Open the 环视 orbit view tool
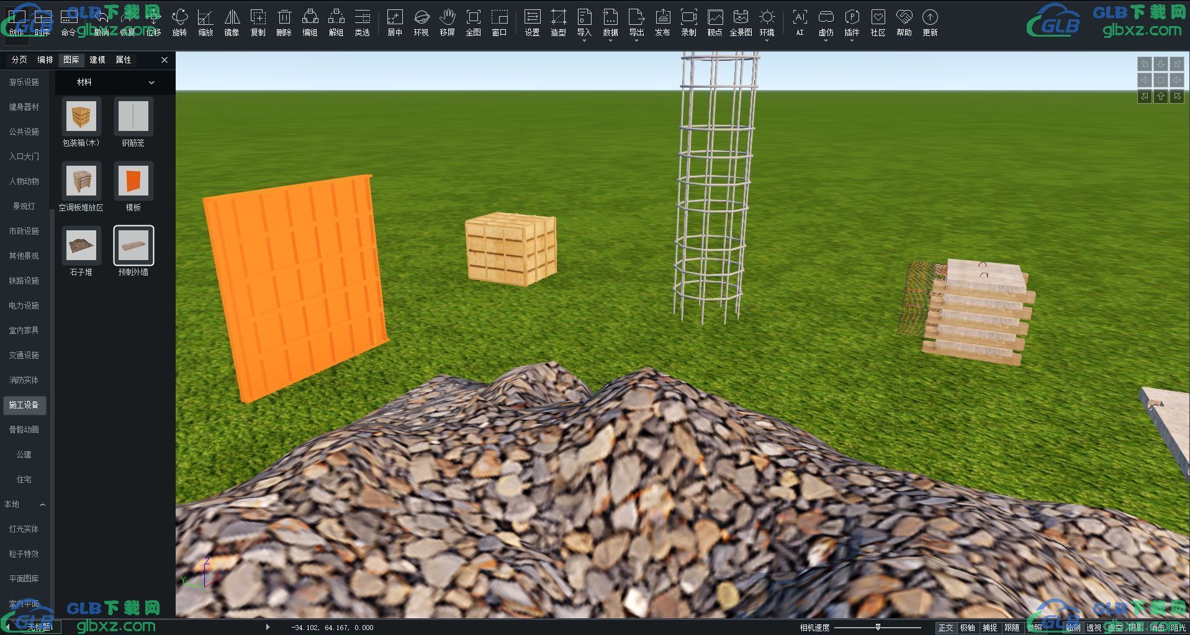 tap(421, 23)
